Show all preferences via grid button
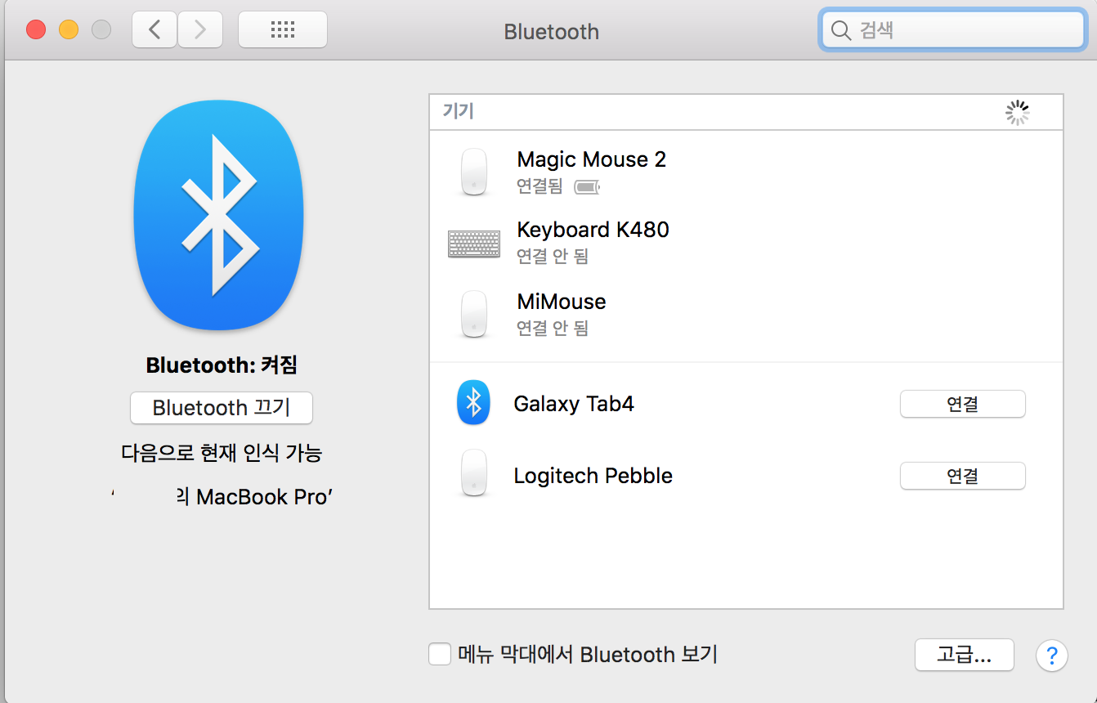 coord(282,29)
